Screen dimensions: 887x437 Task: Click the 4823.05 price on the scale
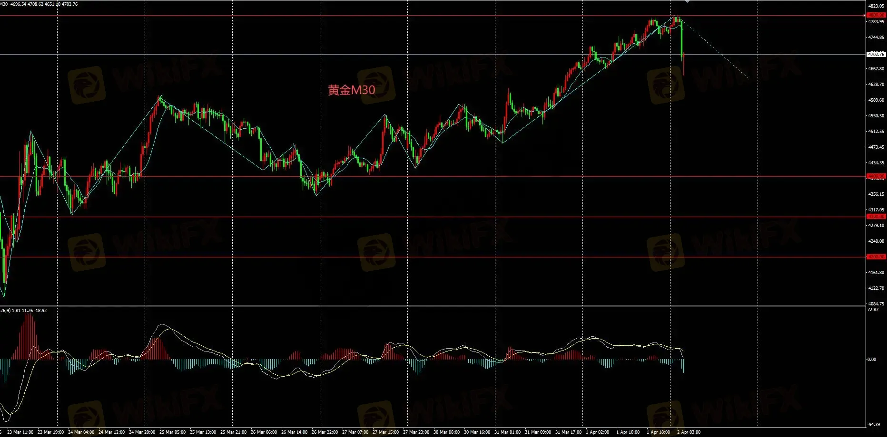(876, 6)
